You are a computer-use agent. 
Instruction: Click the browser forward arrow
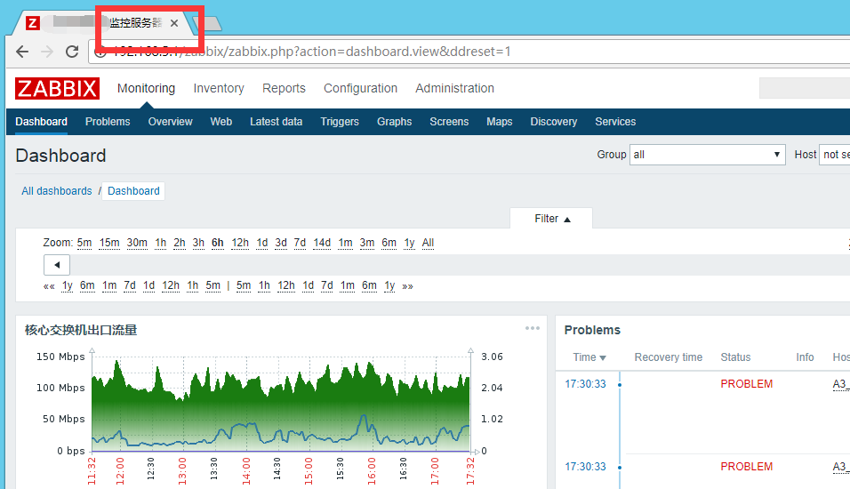47,52
